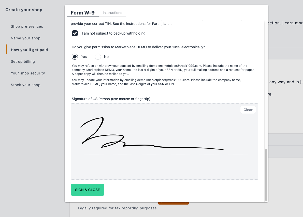Select Yes for electronic 1099 delivery

75,57
